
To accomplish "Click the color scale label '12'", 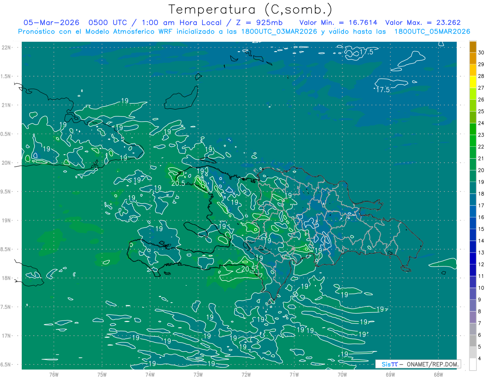I will coord(481,264).
